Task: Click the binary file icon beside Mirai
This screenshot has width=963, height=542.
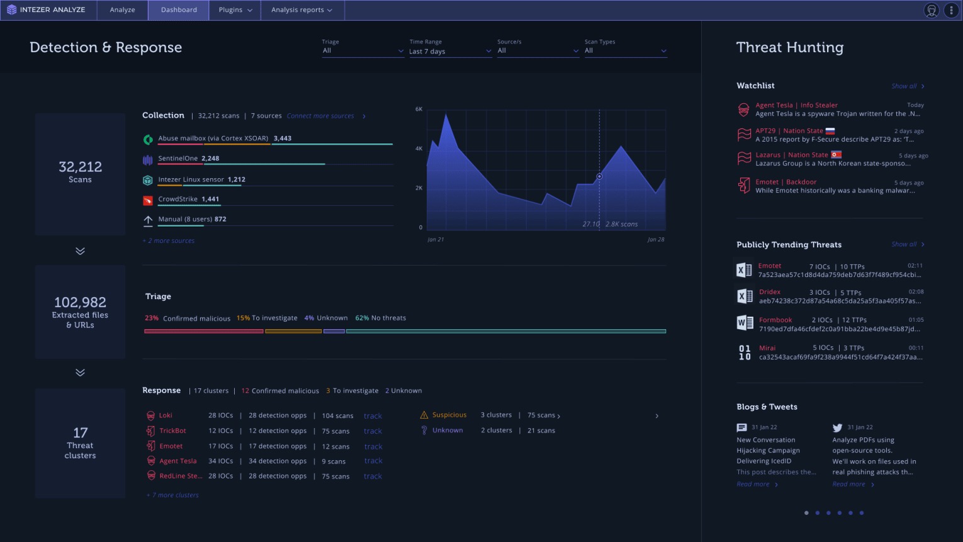Action: pos(745,352)
